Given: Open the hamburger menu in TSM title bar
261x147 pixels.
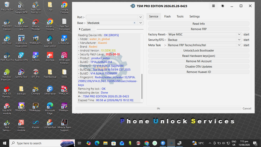Looking at the screenshot, I should [213, 6].
